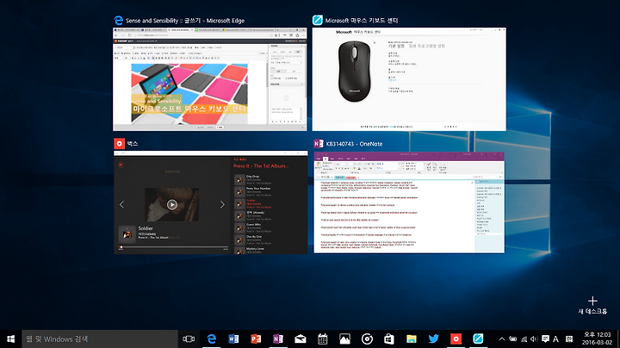Image resolution: width=620 pixels, height=348 pixels.
Task: Open the IME pad tray icon
Action: 569,339
